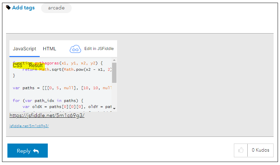
Task: Click the JSFiddle cloud logo icon
Action: 75,49
